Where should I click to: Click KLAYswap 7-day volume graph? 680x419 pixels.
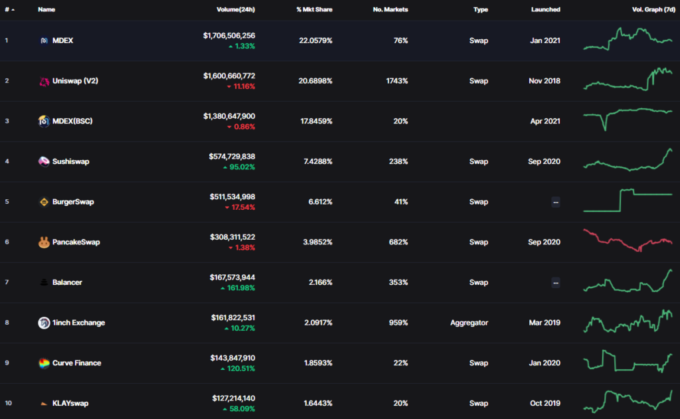click(628, 402)
